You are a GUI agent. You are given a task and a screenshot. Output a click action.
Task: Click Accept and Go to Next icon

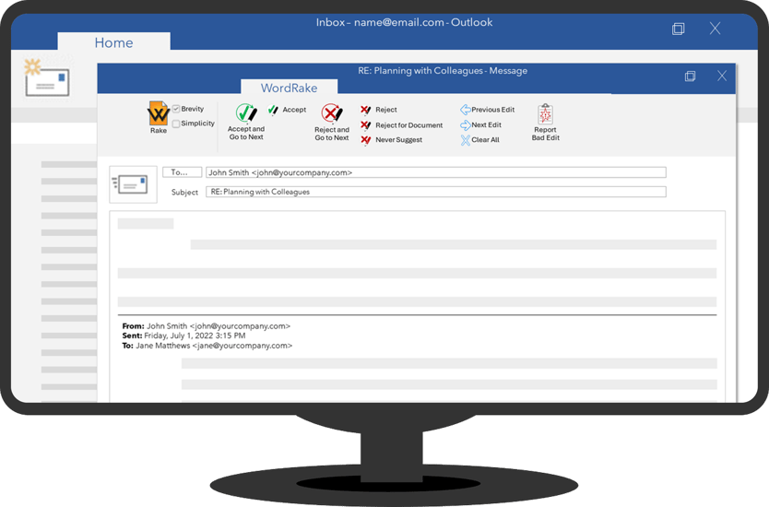(246, 112)
